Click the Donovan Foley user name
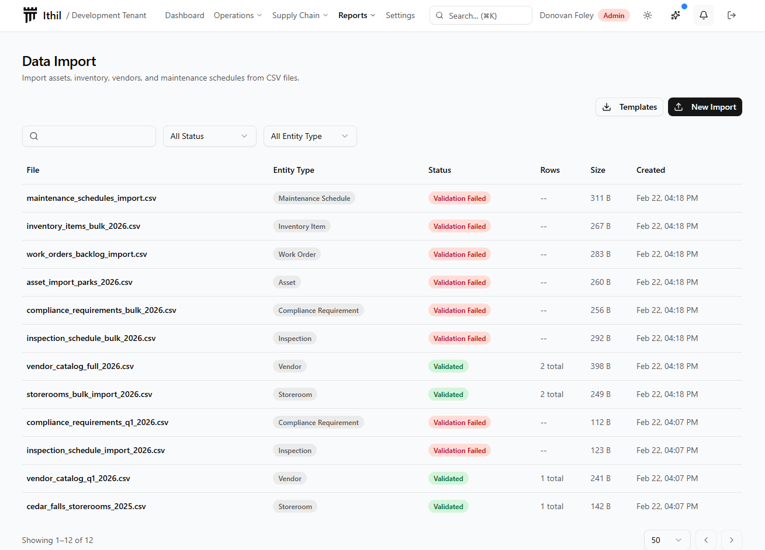The height and width of the screenshot is (550, 765). click(566, 15)
